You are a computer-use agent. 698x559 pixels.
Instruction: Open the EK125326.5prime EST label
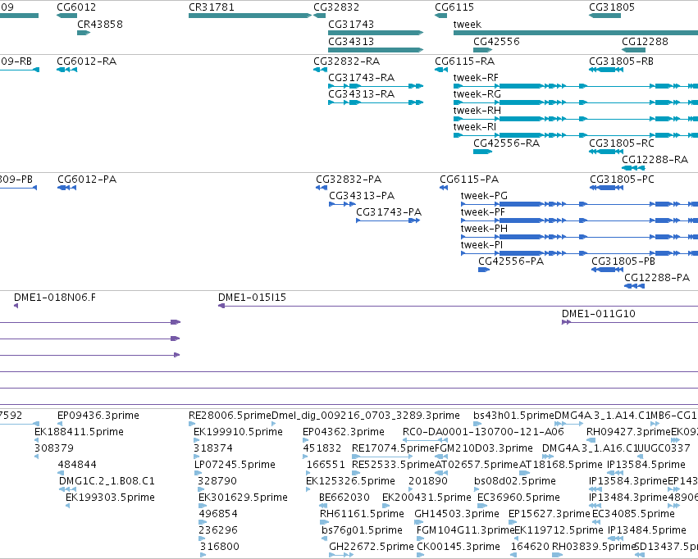coord(351,481)
